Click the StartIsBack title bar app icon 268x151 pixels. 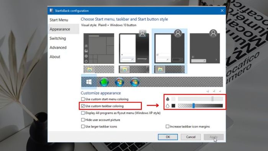[51, 10]
